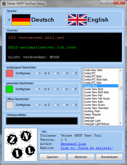Click the Speichern button
Viewport: 127px width, 165px height.
point(53,157)
